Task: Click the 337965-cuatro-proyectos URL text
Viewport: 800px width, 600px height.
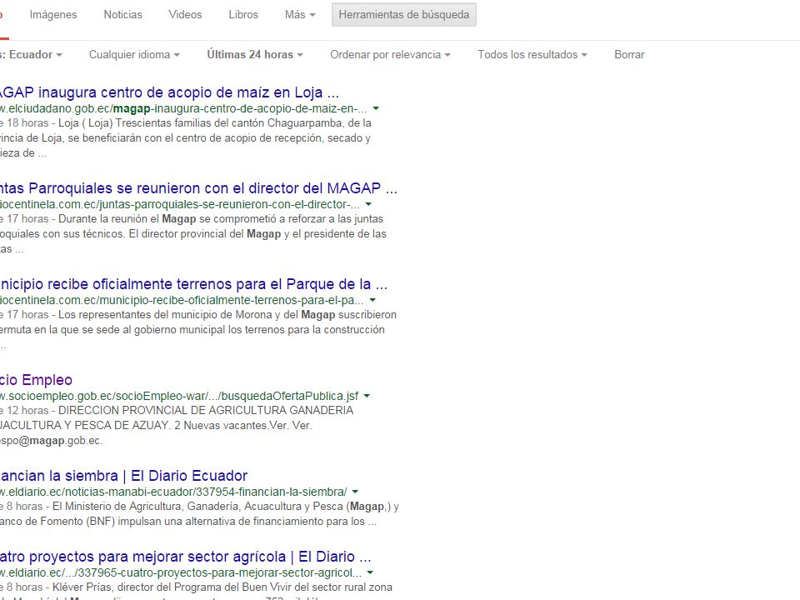Action: 181,573
